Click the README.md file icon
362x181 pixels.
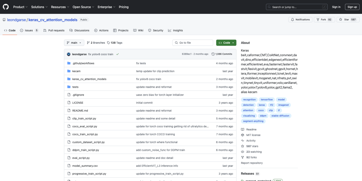click(69, 110)
